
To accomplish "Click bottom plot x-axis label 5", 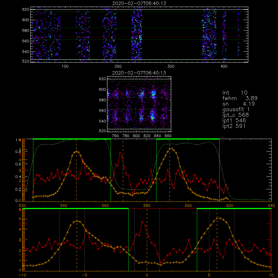I will (209, 275).
